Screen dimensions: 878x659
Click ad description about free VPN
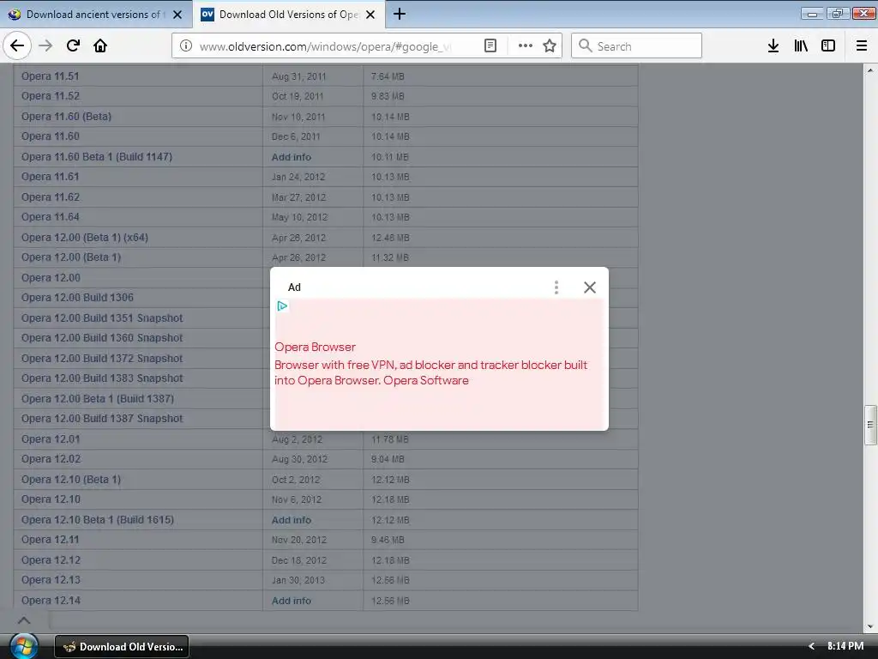coord(430,372)
